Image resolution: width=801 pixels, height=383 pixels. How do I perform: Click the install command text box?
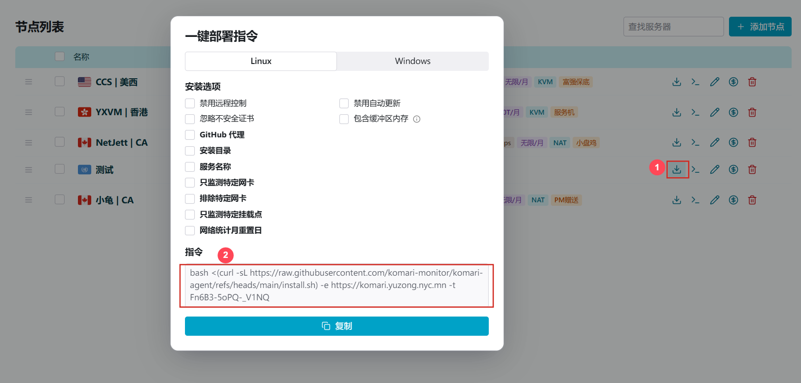336,285
